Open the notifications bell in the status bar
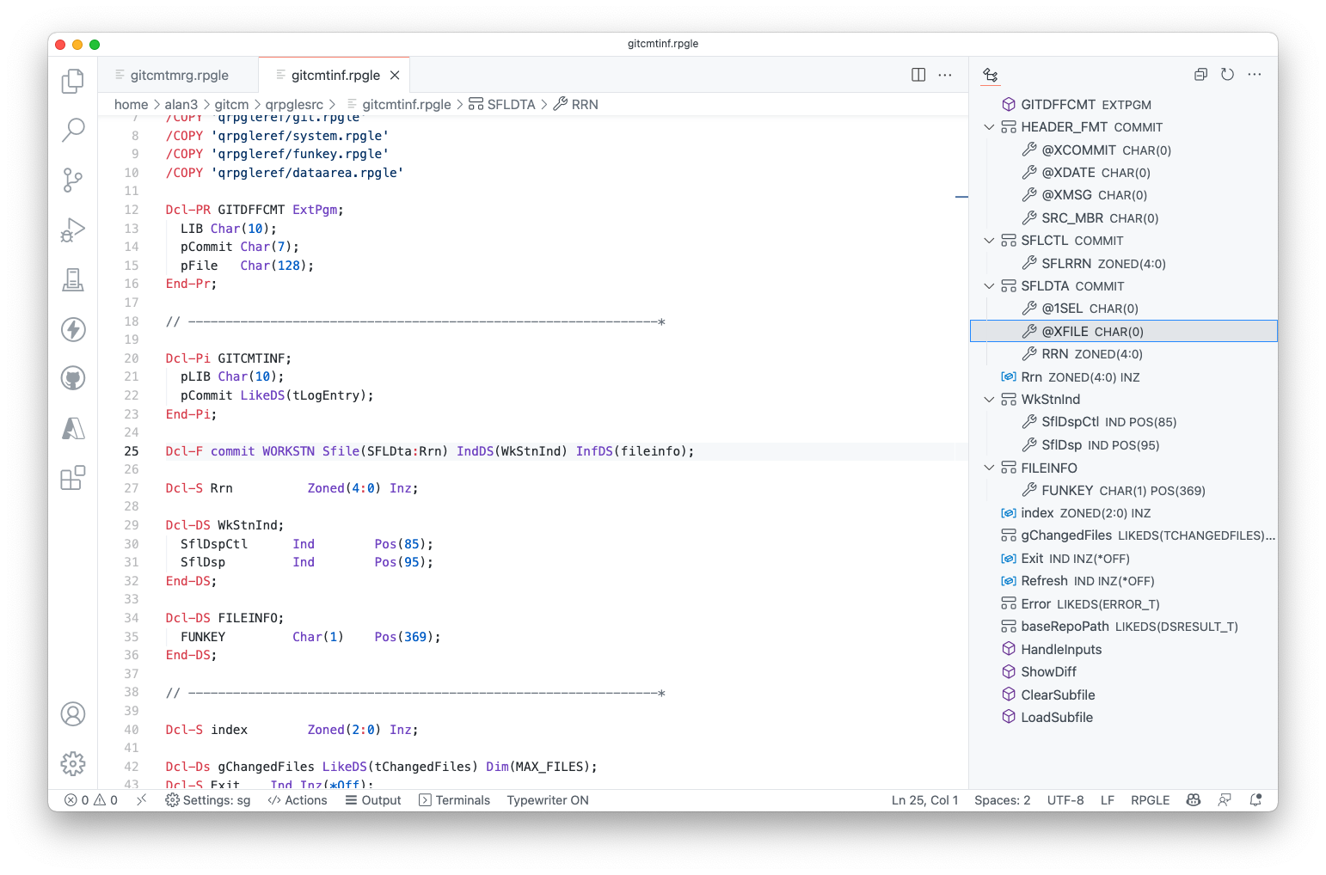The image size is (1326, 875). pos(1255,799)
